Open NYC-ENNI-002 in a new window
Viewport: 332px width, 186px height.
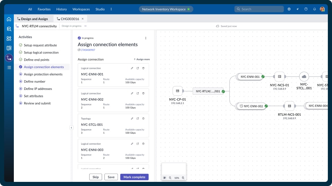138,93
